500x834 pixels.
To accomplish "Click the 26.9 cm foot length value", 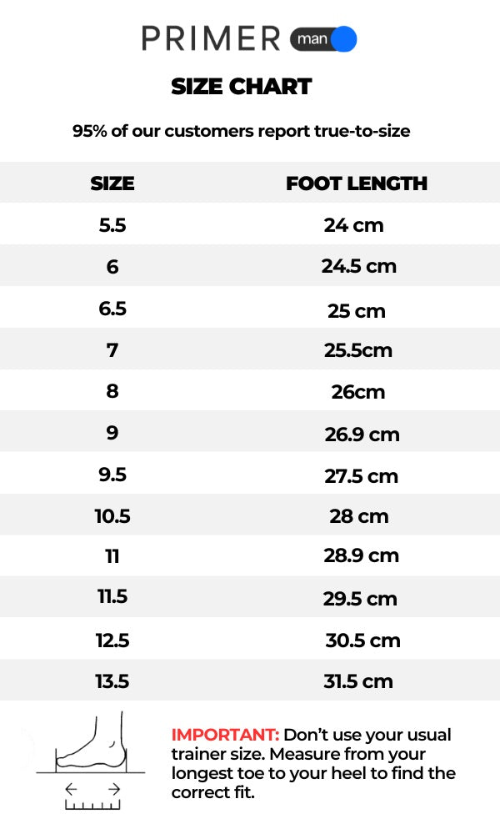I will click(x=362, y=435).
